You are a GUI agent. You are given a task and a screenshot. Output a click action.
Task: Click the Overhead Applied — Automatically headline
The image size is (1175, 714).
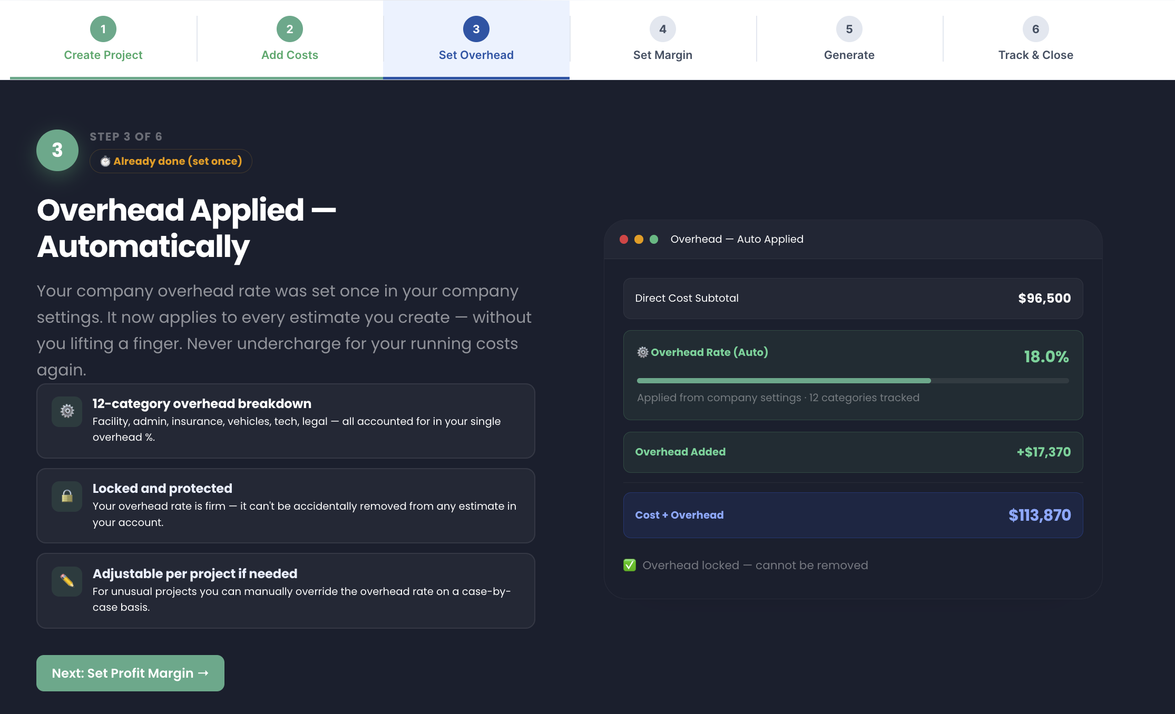coord(187,228)
